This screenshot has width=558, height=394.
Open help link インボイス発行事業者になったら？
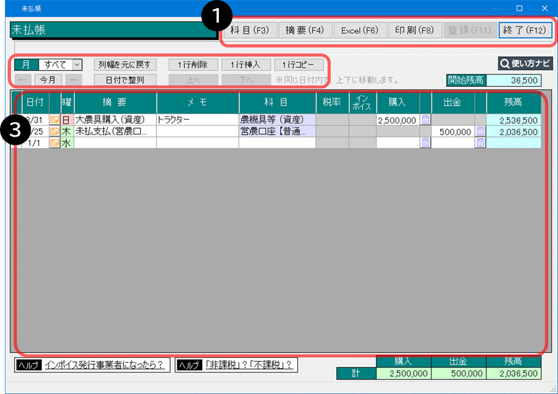point(106,365)
